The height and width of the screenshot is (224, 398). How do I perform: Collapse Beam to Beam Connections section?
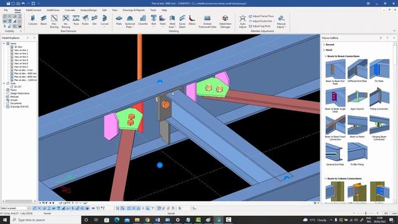[325, 56]
